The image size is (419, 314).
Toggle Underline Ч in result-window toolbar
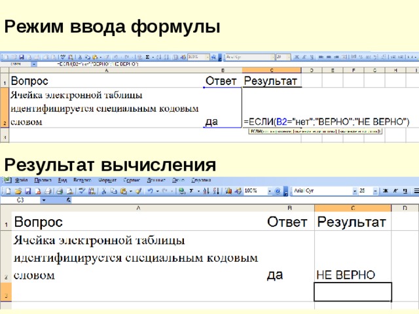405,191
